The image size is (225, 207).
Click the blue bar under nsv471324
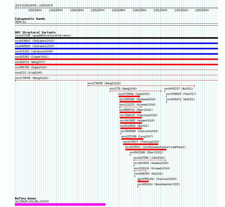point(116,54)
